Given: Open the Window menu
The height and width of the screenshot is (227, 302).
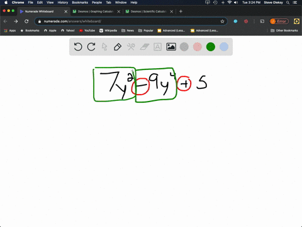Looking at the screenshot, I should tap(121, 3).
